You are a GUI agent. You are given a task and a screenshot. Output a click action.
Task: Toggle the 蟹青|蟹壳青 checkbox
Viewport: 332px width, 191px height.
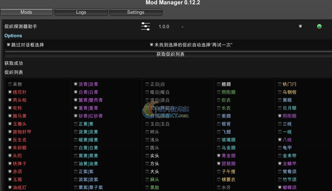coord(76,100)
